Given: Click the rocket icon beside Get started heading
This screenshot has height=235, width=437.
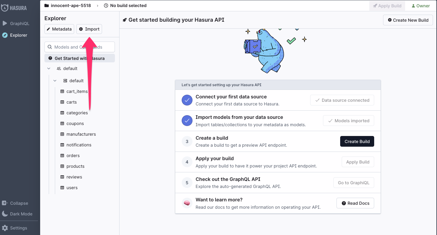Looking at the screenshot, I should coord(125,20).
